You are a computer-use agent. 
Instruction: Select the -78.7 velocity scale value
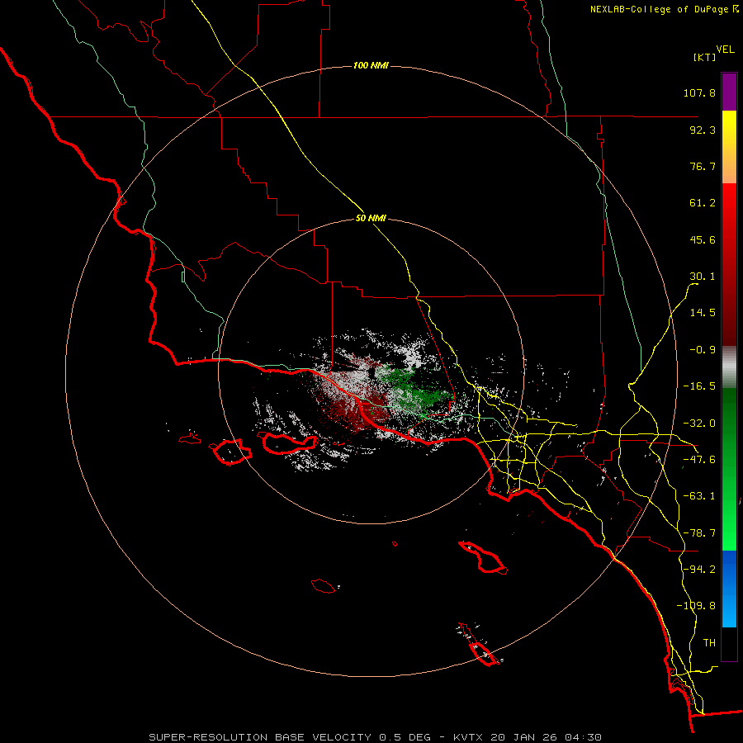point(699,533)
